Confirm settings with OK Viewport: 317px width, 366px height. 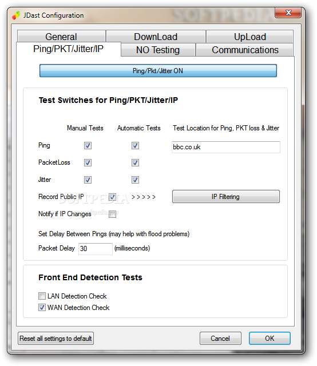coord(270,338)
